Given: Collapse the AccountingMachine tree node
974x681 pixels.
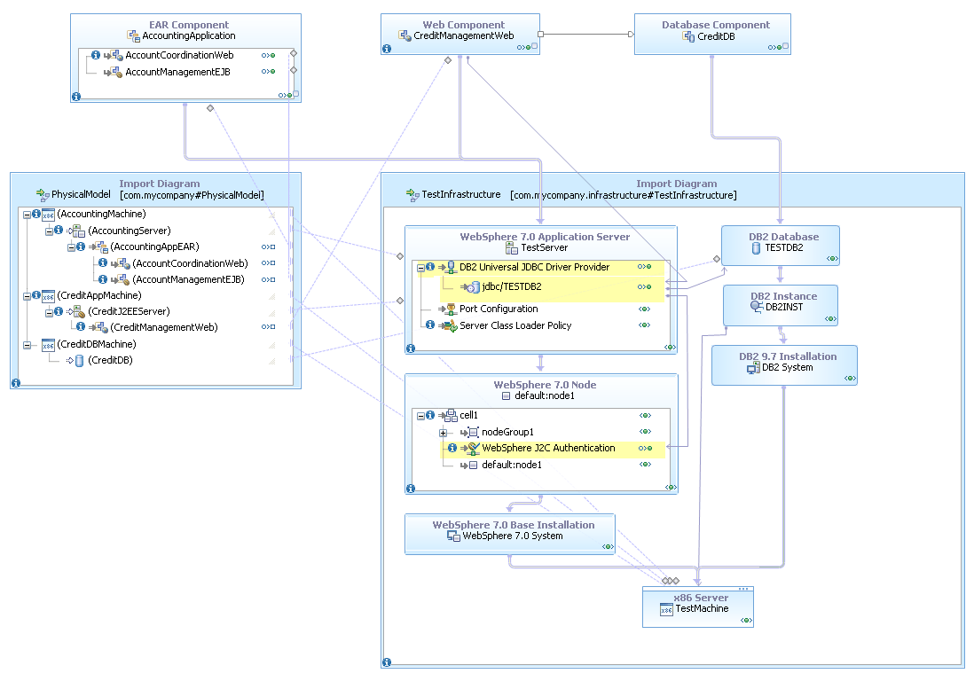Looking at the screenshot, I should 27,215.
